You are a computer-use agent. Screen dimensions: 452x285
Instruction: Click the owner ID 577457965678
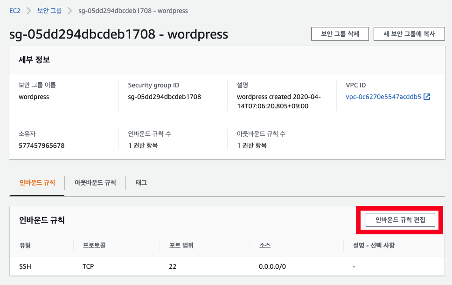tap(42, 146)
